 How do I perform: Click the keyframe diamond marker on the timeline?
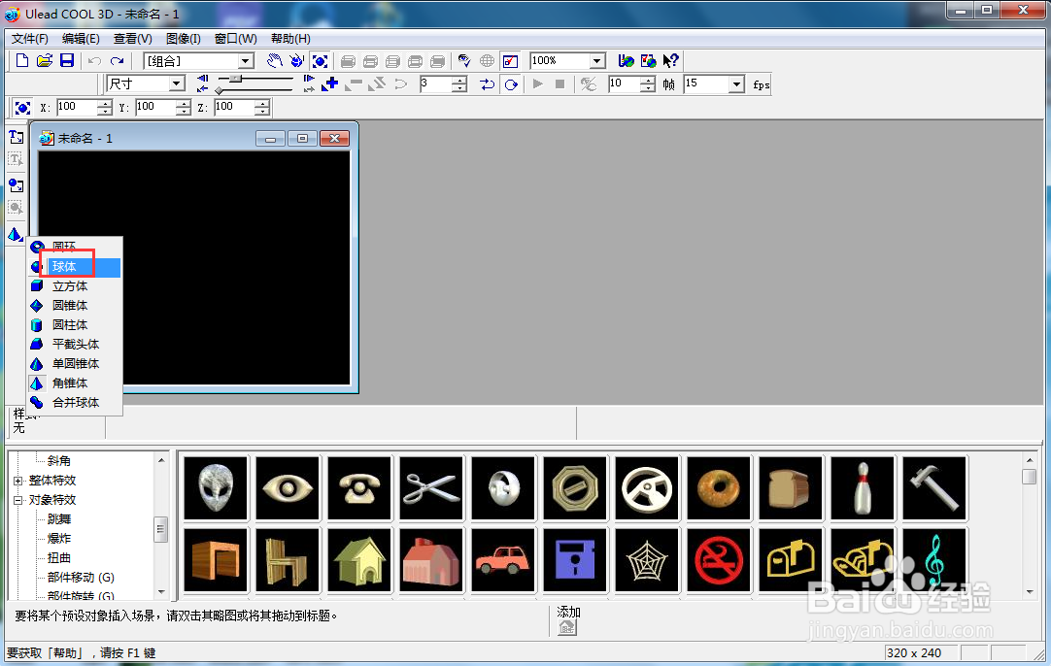click(220, 90)
